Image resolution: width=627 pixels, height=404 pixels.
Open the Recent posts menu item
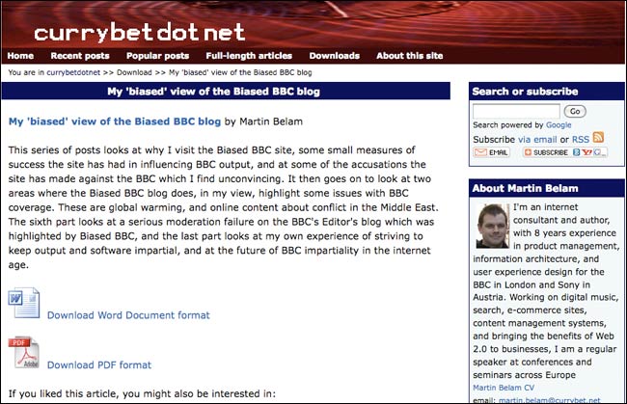click(x=80, y=56)
